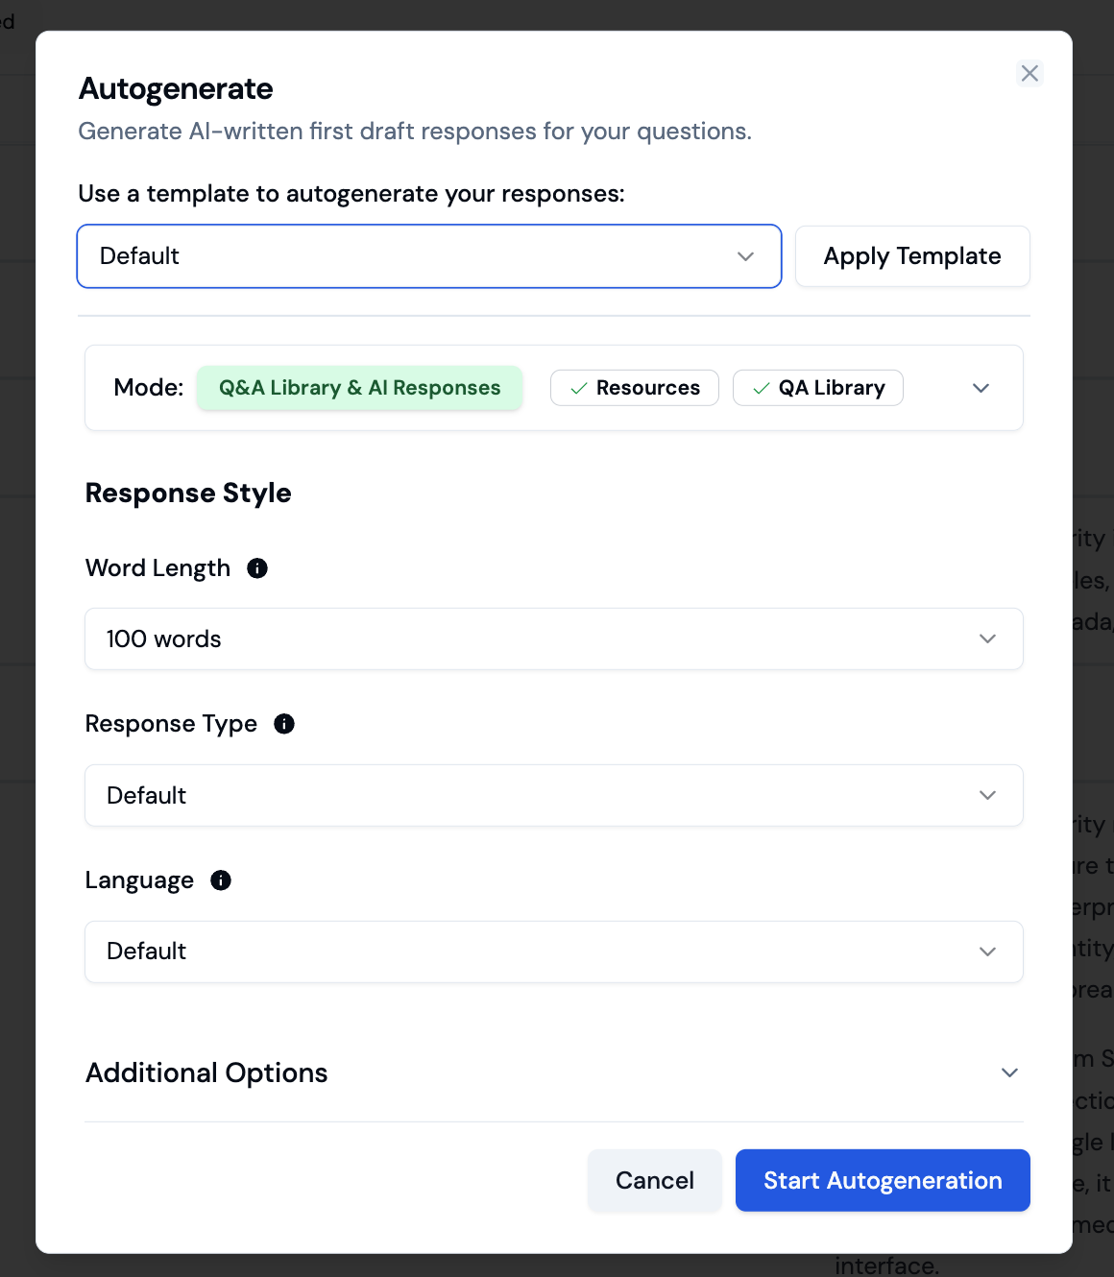1114x1277 pixels.
Task: Click the Start Autogeneration button
Action: tap(882, 1180)
